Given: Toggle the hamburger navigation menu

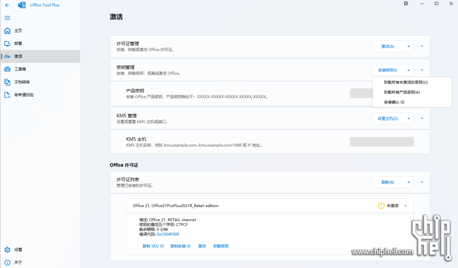Looking at the screenshot, I should pyautogui.click(x=7, y=18).
